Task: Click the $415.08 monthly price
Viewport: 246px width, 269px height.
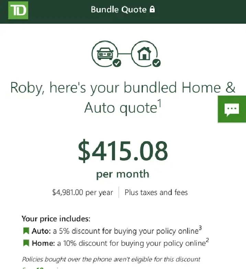Action: point(123,151)
